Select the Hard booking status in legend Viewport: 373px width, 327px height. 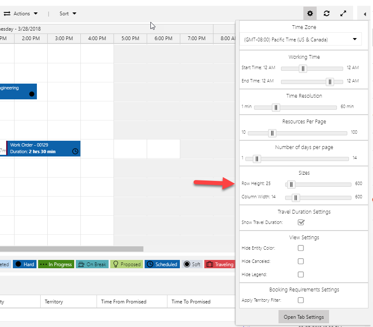click(24, 264)
